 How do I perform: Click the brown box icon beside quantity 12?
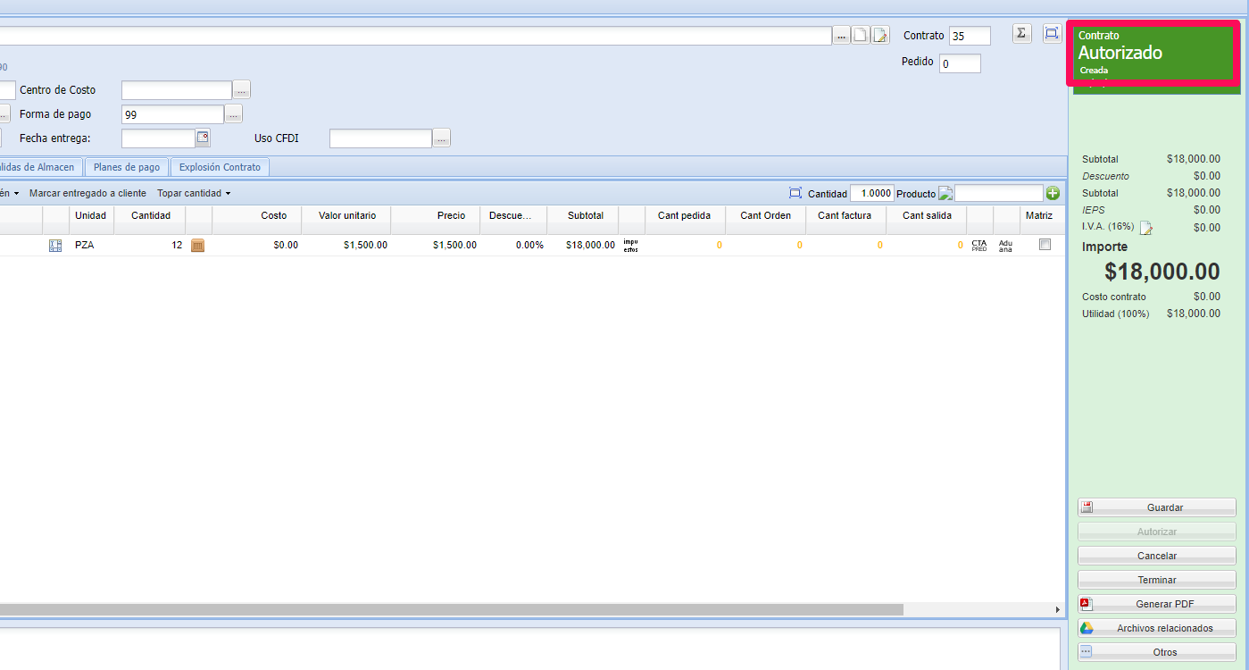pyautogui.click(x=197, y=245)
